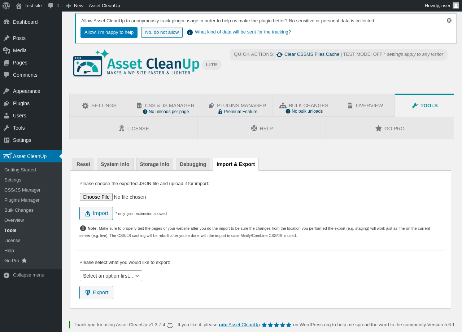The image size is (462, 332).
Task: Click the Asset CleanUp logo
Action: pyautogui.click(x=136, y=63)
